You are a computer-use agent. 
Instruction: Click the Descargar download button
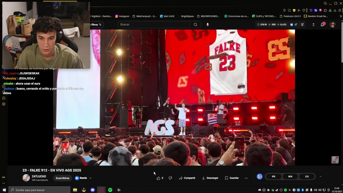[210, 178]
